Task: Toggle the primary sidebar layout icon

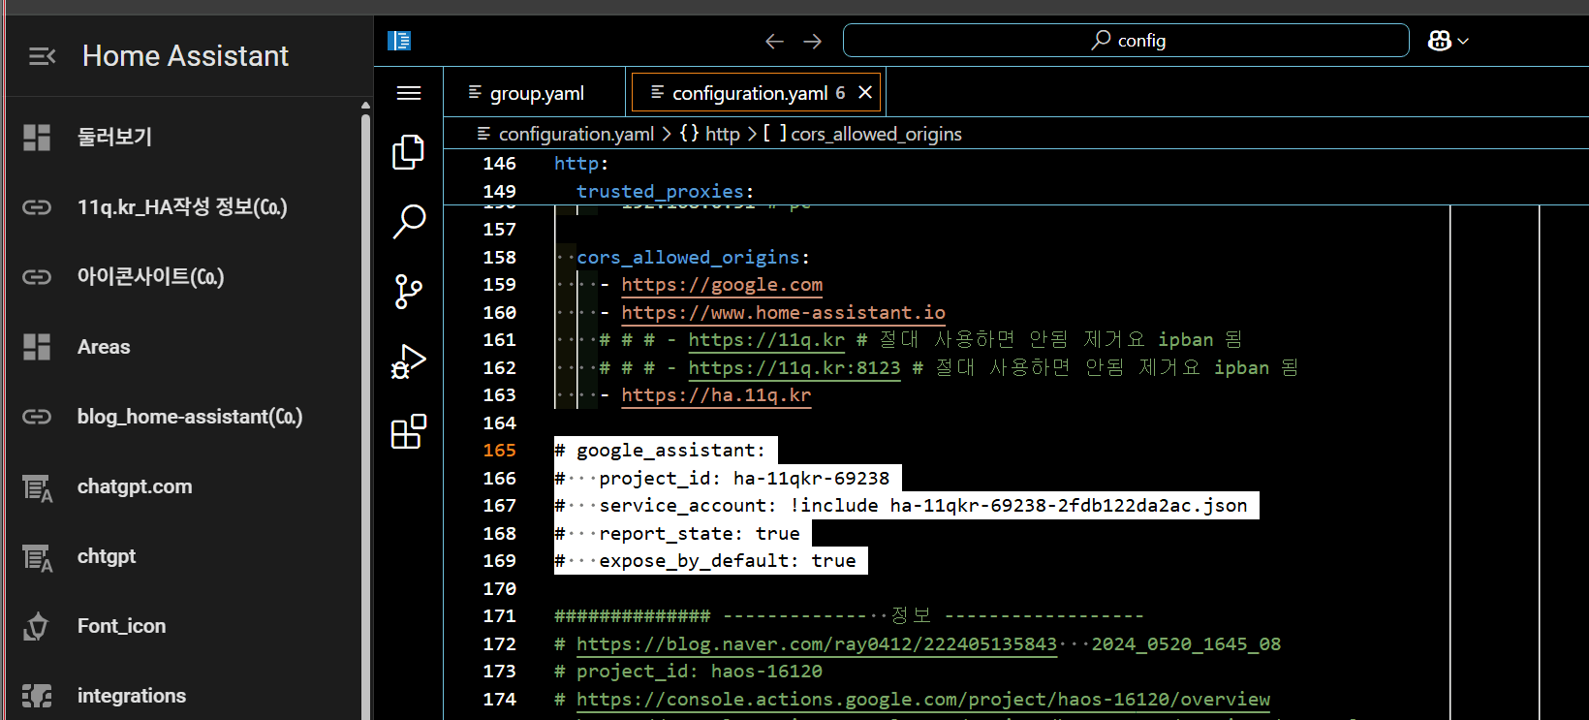Action: 399,41
